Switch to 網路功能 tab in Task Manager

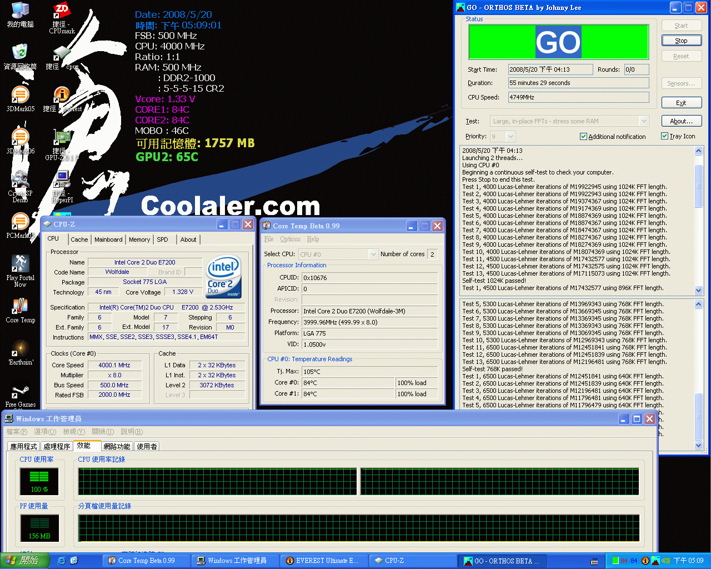tap(117, 446)
